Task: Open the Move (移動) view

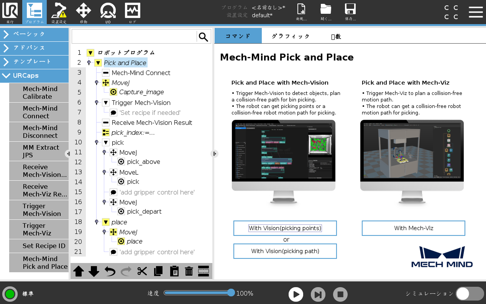Action: pos(84,12)
